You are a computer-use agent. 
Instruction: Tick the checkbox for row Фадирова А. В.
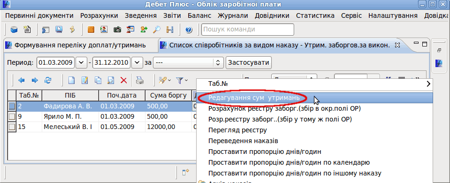click(x=12, y=106)
